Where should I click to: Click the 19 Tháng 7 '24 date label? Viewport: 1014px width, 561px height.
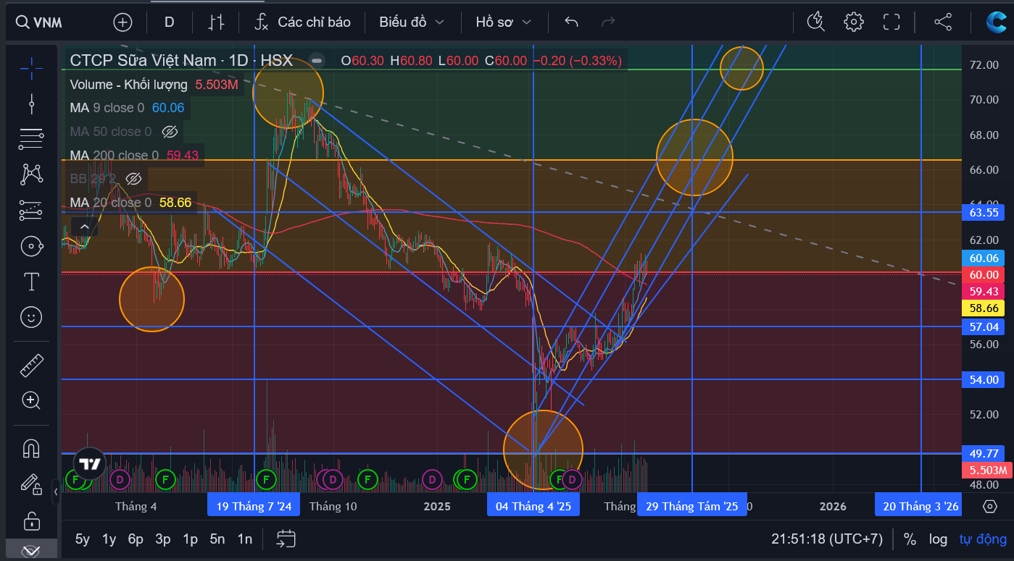coord(254,506)
